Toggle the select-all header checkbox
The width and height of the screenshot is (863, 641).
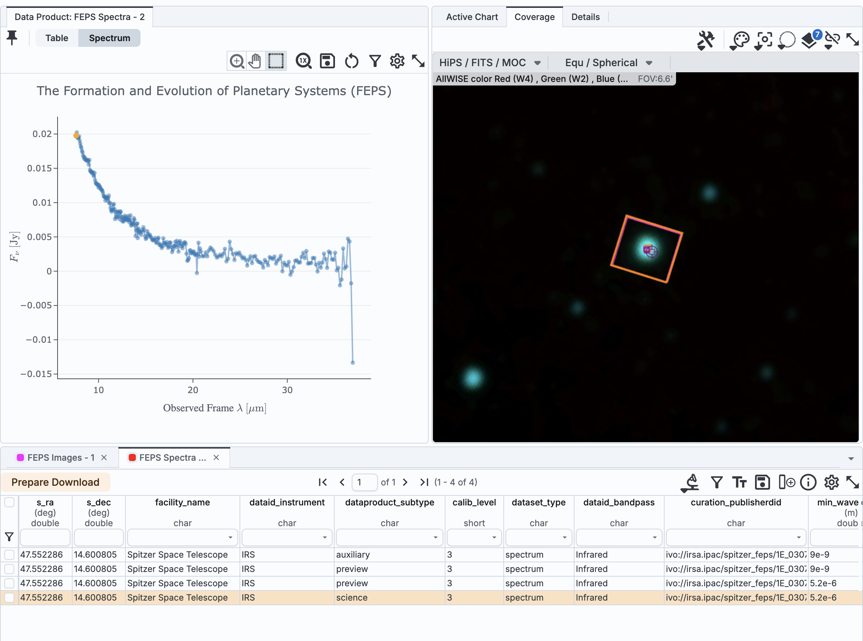click(9, 503)
